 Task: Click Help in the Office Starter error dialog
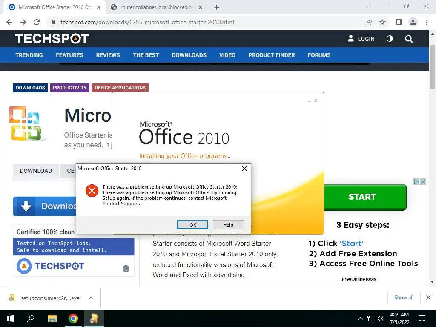pos(228,225)
